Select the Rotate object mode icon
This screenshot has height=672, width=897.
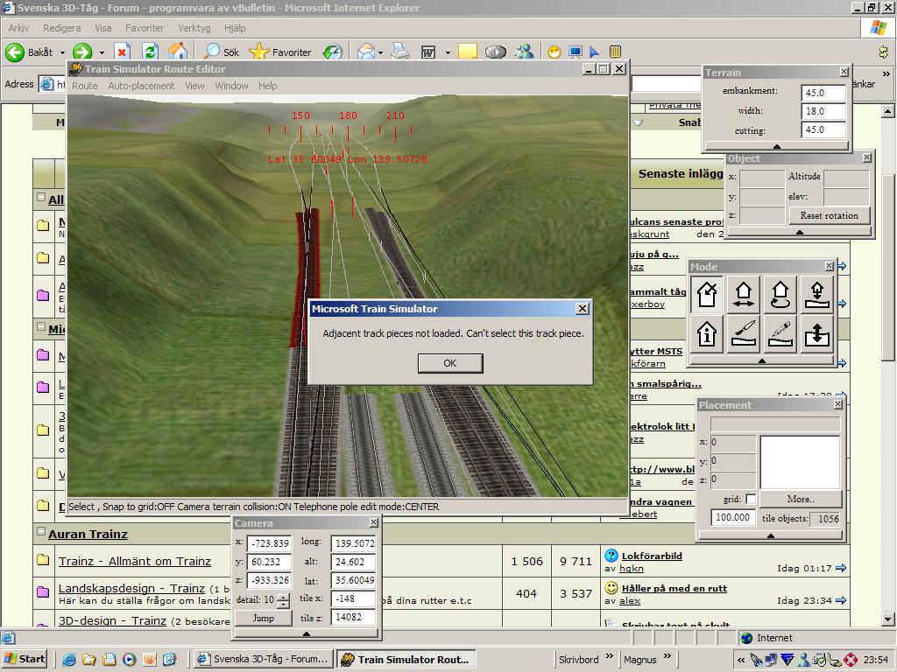[780, 295]
